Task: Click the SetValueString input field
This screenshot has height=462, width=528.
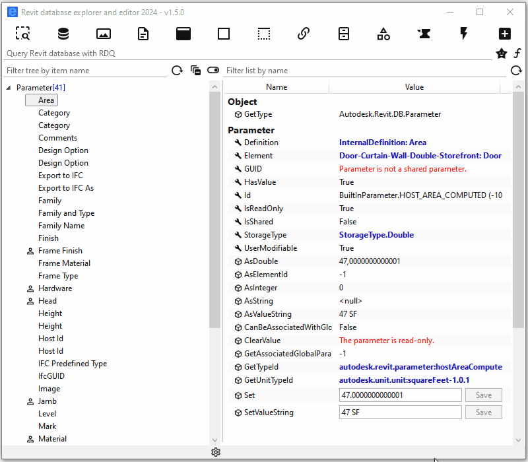Action: [401, 412]
